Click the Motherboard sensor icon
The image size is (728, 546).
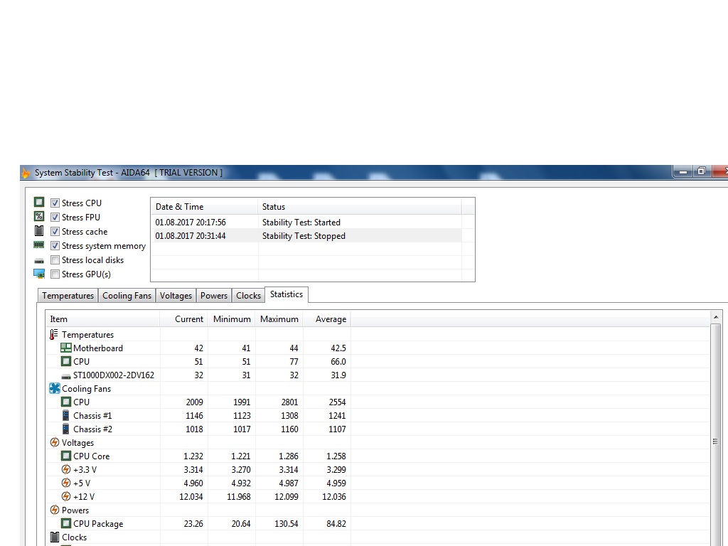pyautogui.click(x=66, y=348)
